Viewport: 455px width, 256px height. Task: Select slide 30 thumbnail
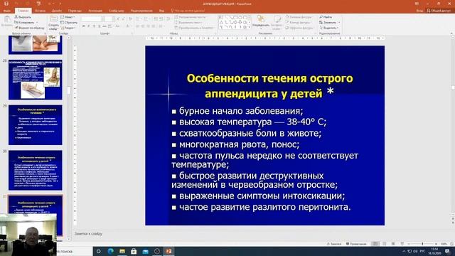[x=35, y=170]
